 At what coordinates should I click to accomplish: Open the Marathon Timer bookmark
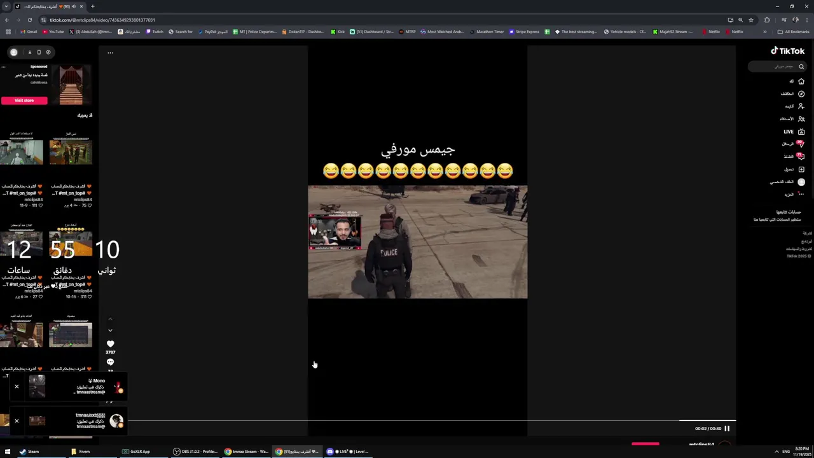click(486, 32)
